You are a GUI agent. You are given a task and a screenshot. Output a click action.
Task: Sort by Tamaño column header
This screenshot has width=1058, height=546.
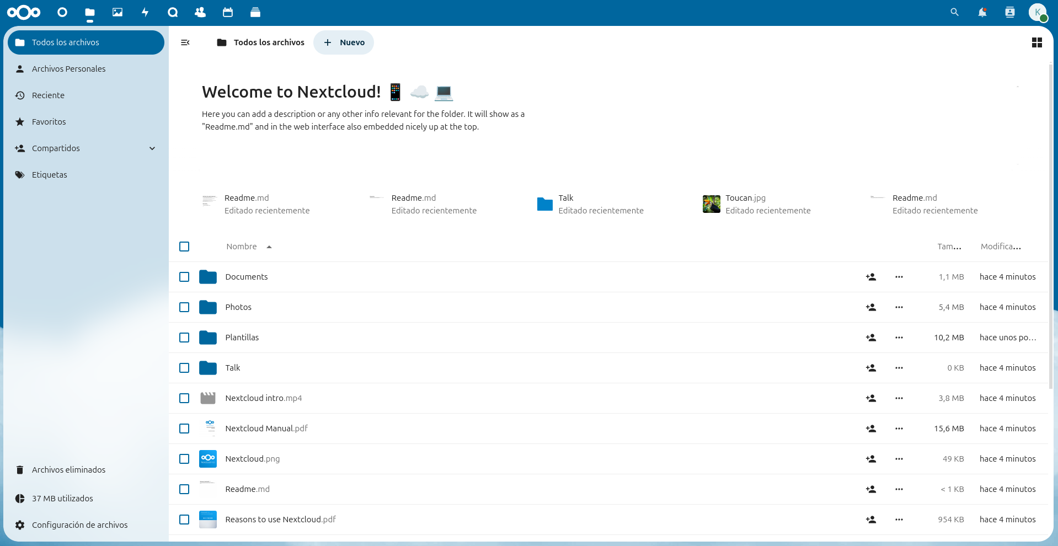[x=949, y=247]
